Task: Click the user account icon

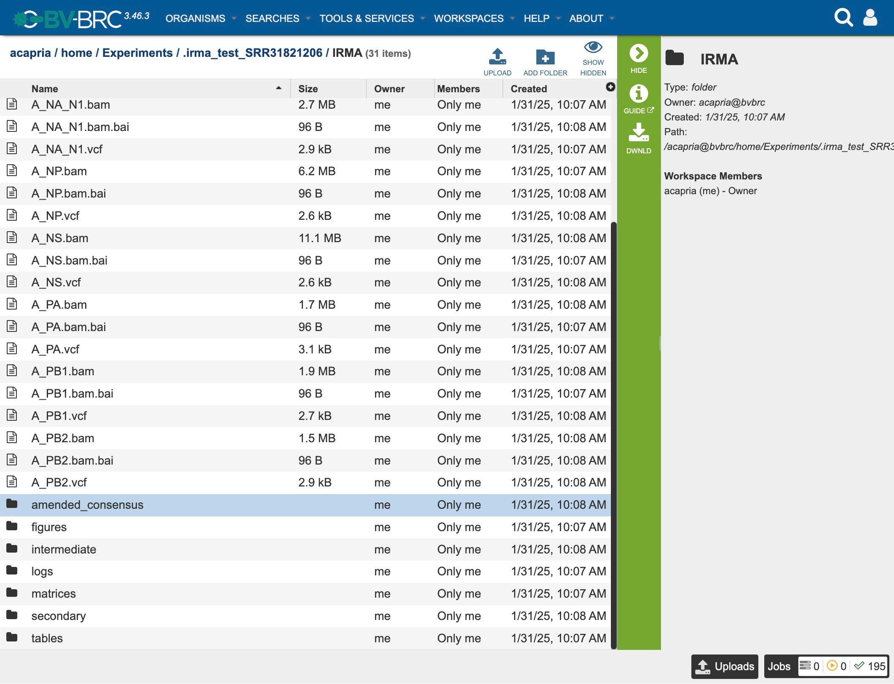Action: (x=870, y=18)
